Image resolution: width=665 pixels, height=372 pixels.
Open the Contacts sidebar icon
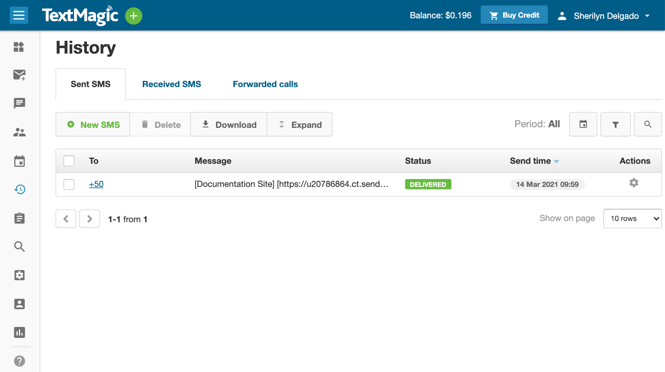pos(20,132)
